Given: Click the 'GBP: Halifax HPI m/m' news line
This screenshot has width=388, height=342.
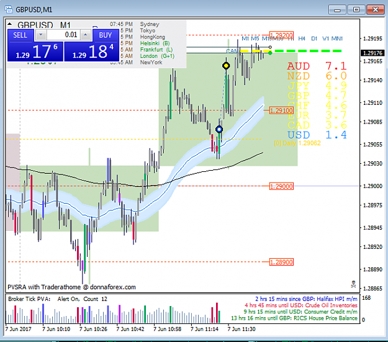Looking at the screenshot, I should pos(306,299).
